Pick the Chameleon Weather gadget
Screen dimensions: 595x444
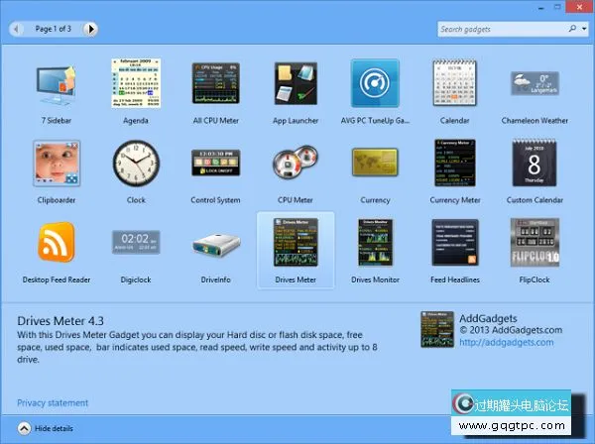pyautogui.click(x=535, y=85)
